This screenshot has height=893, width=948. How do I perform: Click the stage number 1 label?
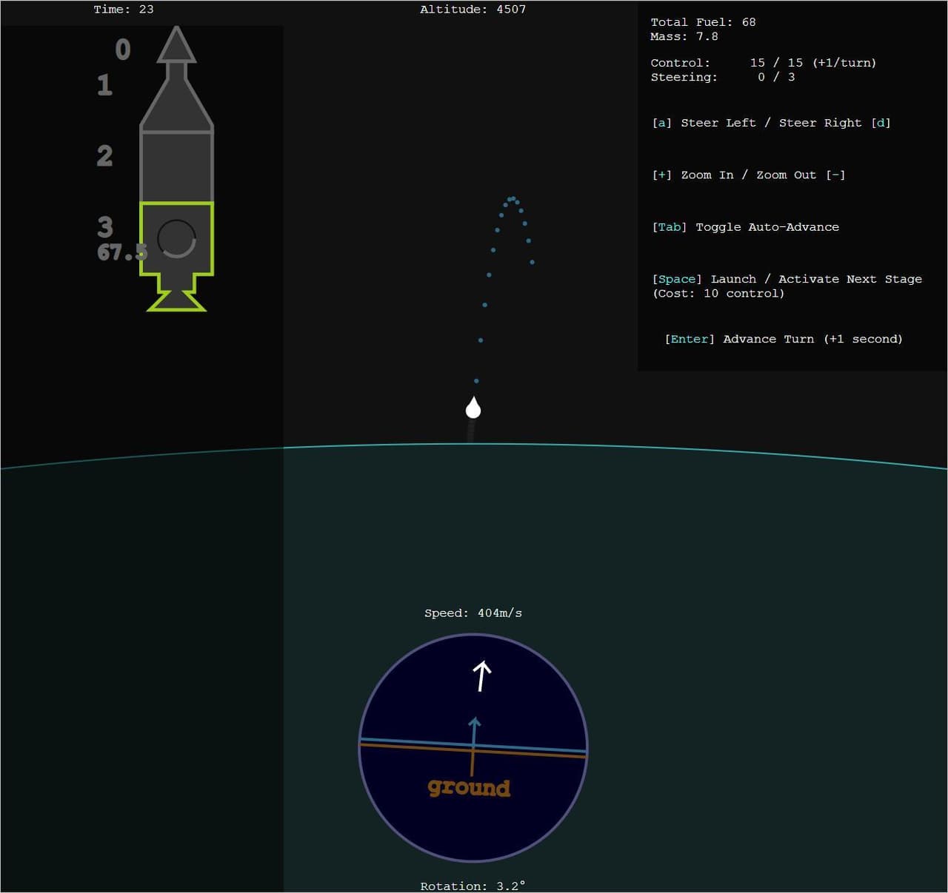104,85
